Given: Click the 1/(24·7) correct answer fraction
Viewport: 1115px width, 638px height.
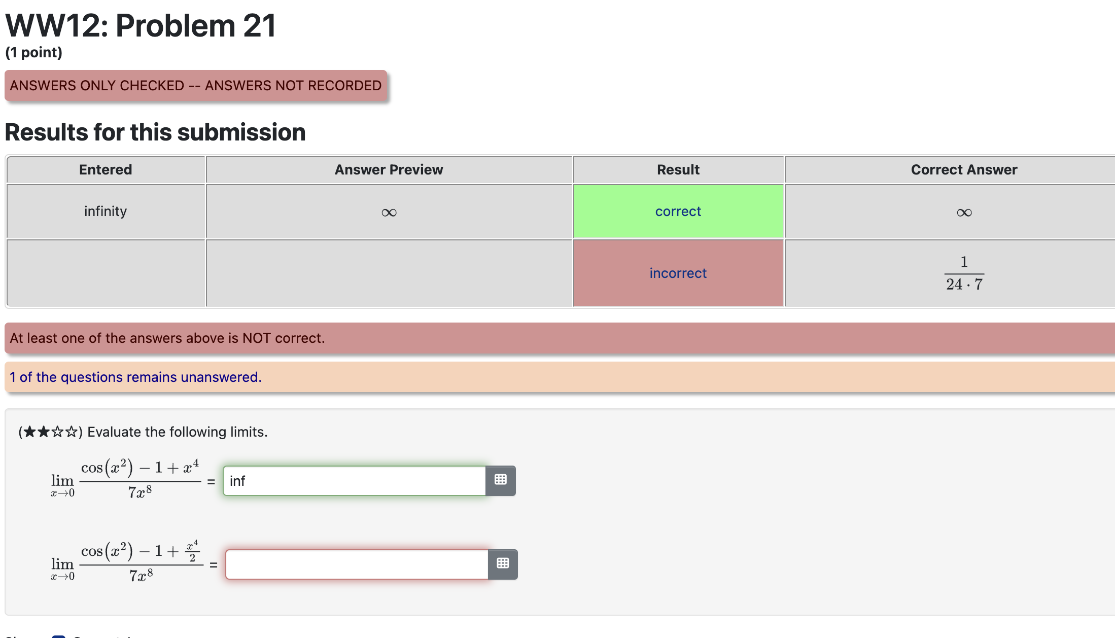Looking at the screenshot, I should tap(964, 273).
